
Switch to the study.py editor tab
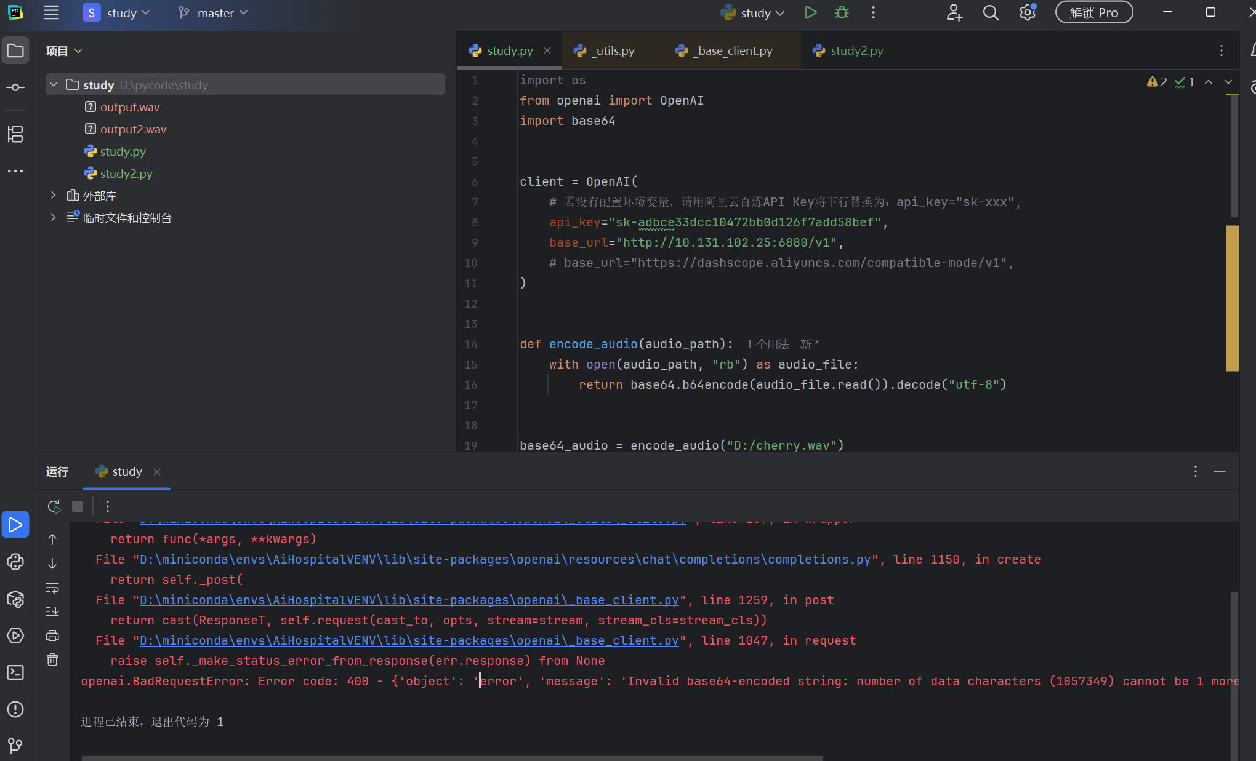point(509,50)
